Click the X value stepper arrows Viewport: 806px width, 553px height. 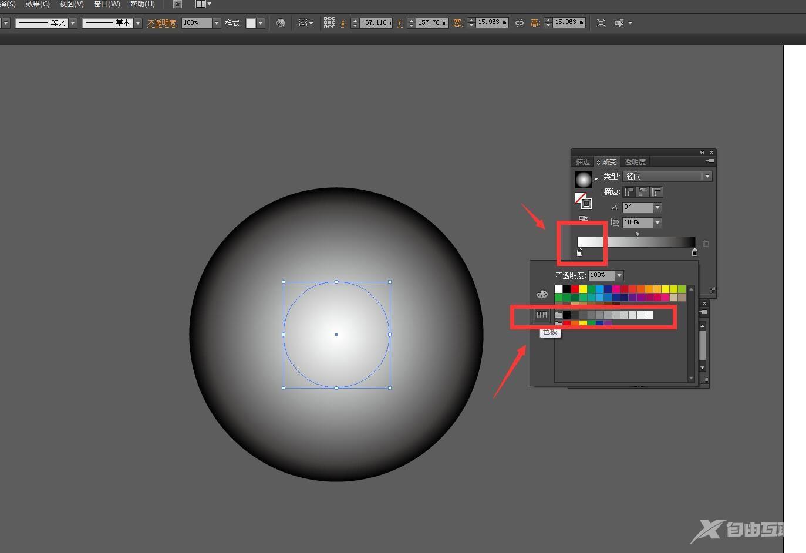355,23
